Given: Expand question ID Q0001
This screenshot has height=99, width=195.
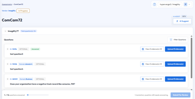Looking at the screenshot, I should [x=8, y=79].
